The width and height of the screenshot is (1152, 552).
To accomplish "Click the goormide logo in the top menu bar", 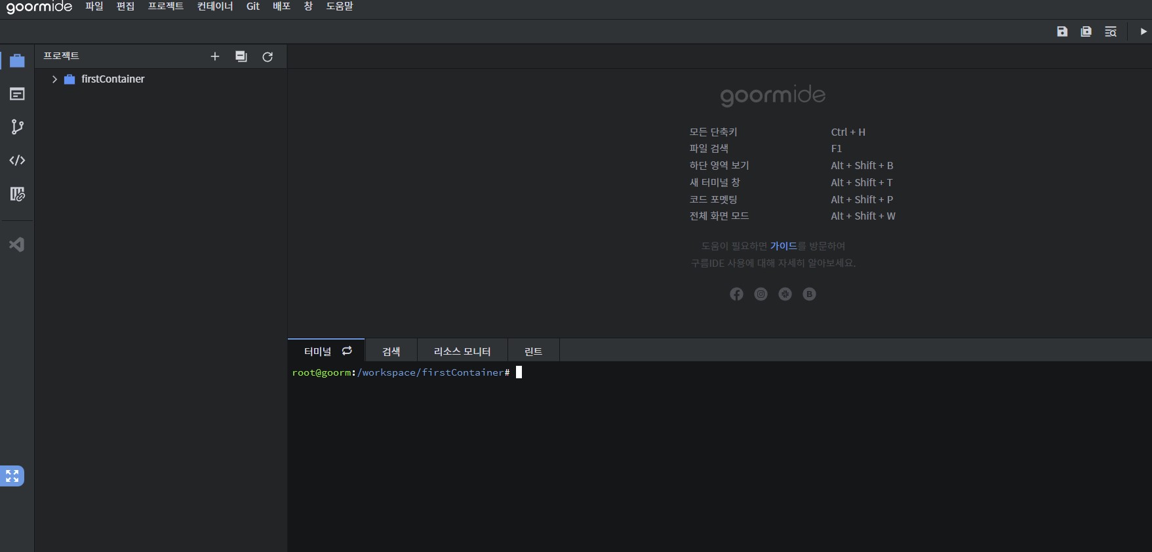I will click(x=39, y=7).
